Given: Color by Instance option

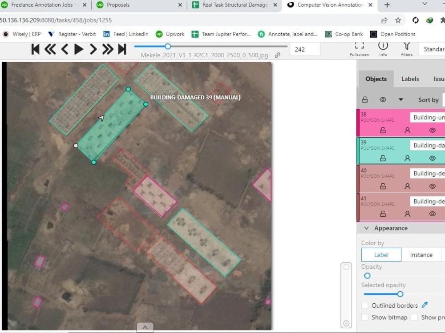Looking at the screenshot, I should click(x=421, y=254).
